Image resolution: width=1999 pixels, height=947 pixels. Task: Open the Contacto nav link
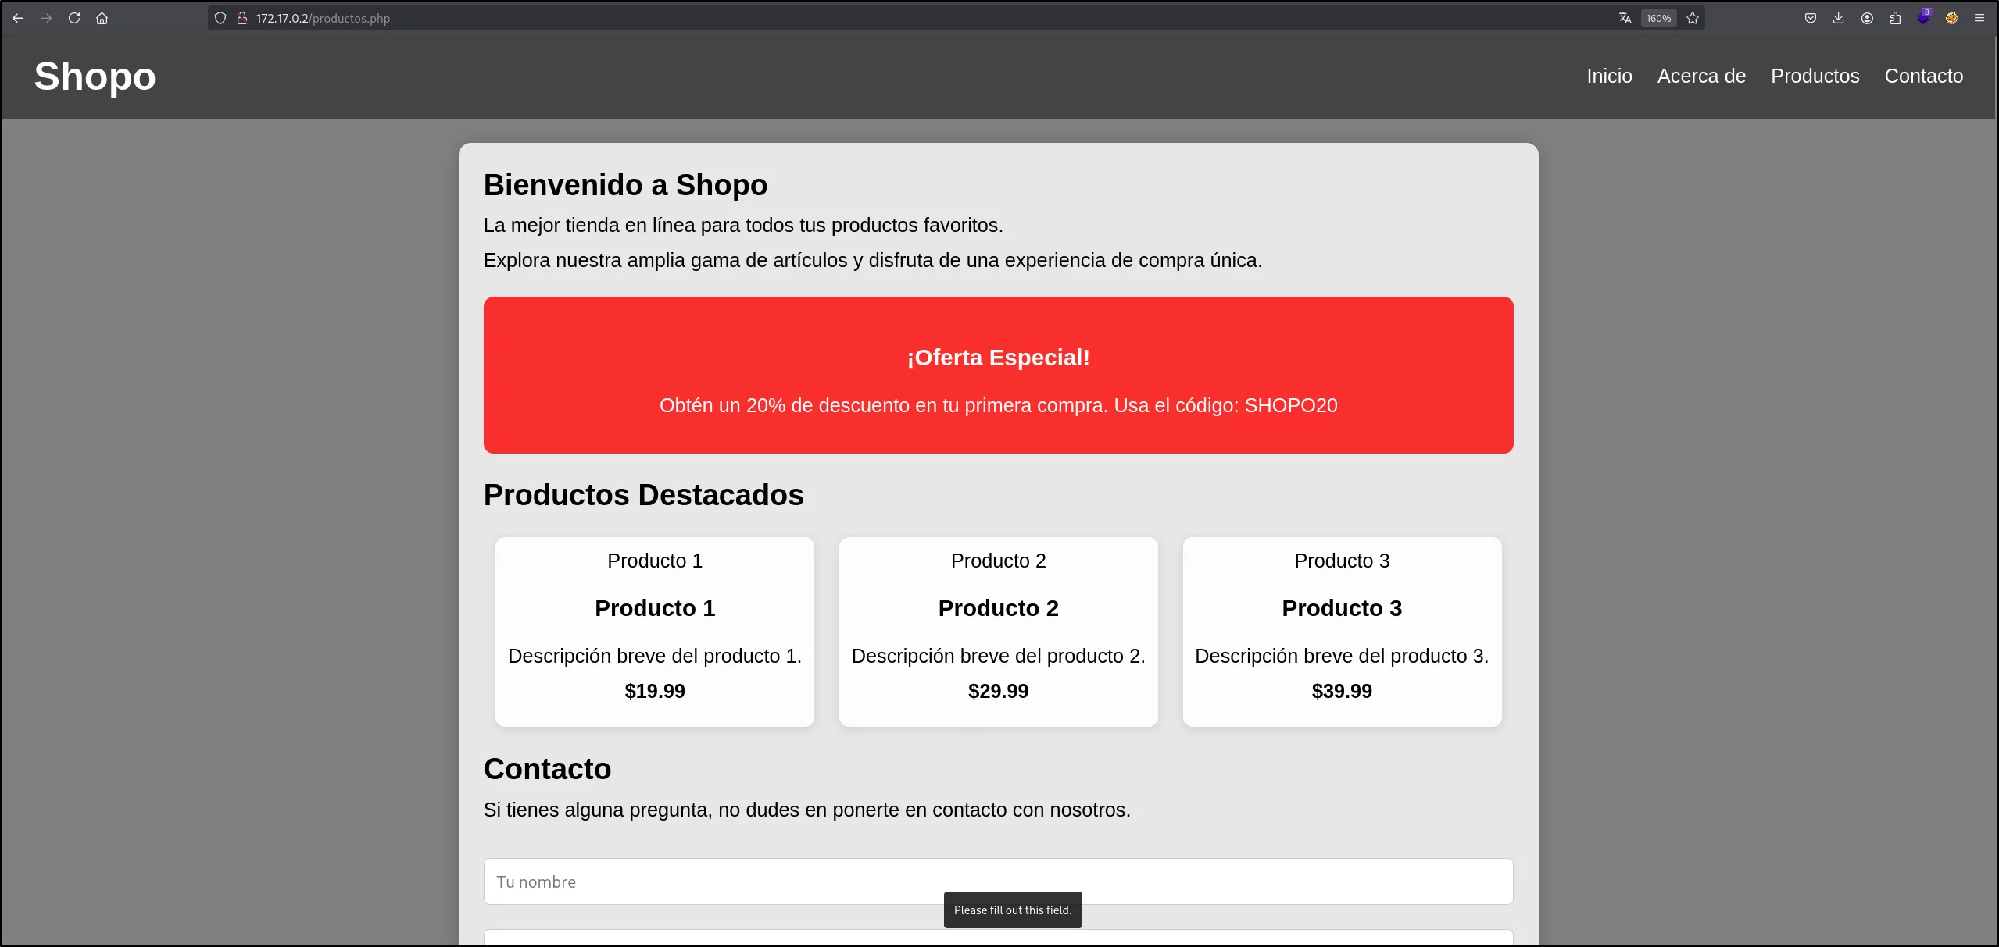pos(1923,76)
